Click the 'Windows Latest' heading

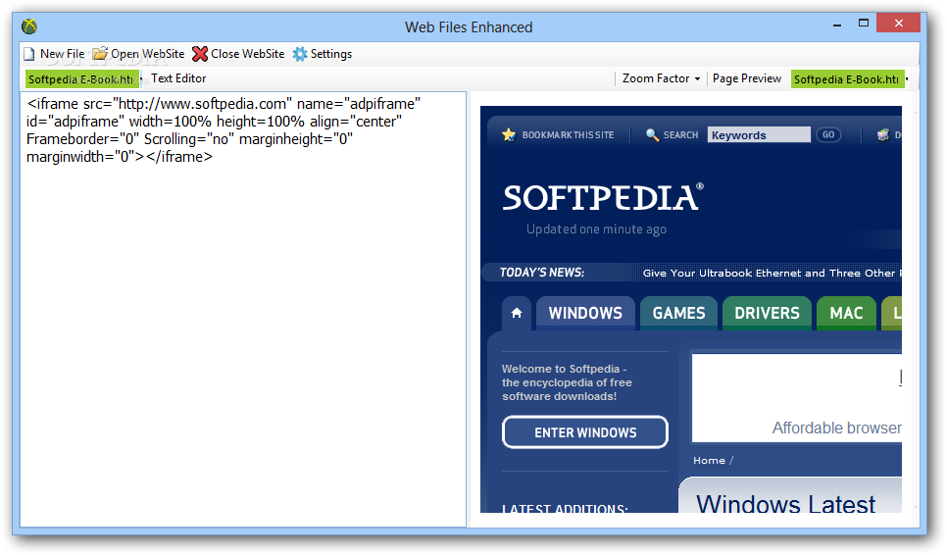tap(786, 503)
